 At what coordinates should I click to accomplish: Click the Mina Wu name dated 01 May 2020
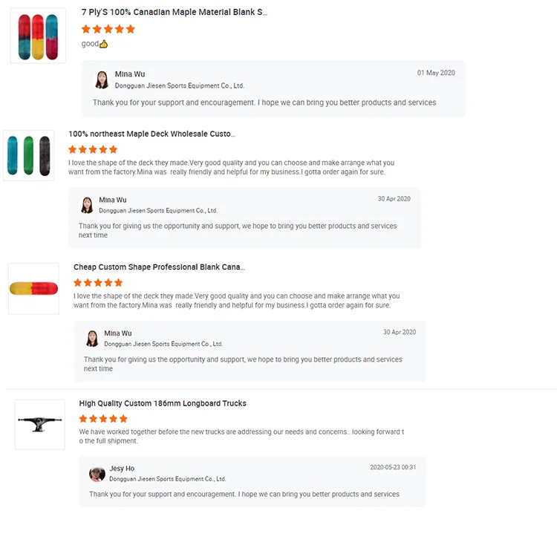pos(130,74)
